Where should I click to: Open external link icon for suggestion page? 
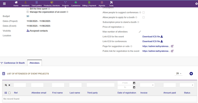[172, 46]
